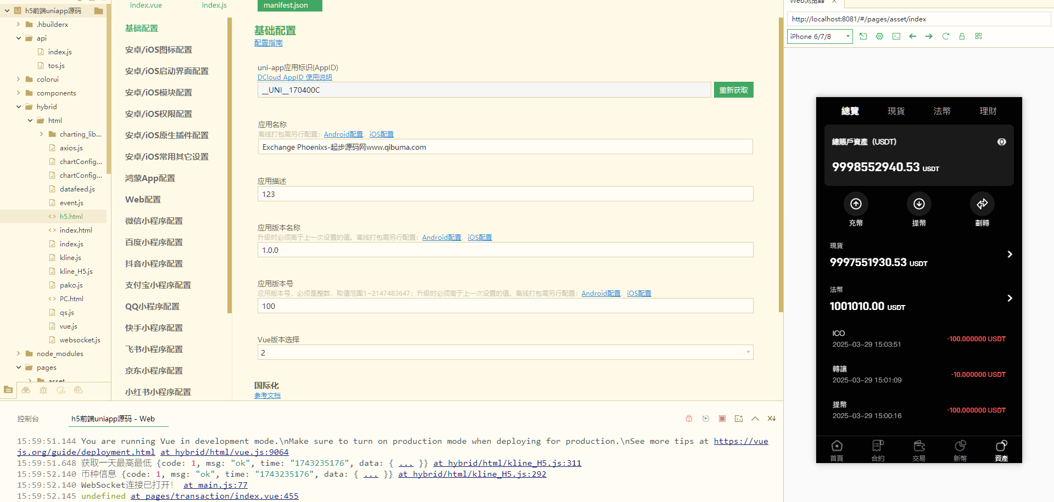This screenshot has height=502, width=1054.
Task: Open the search binoculars panel icon
Action: click(26, 390)
